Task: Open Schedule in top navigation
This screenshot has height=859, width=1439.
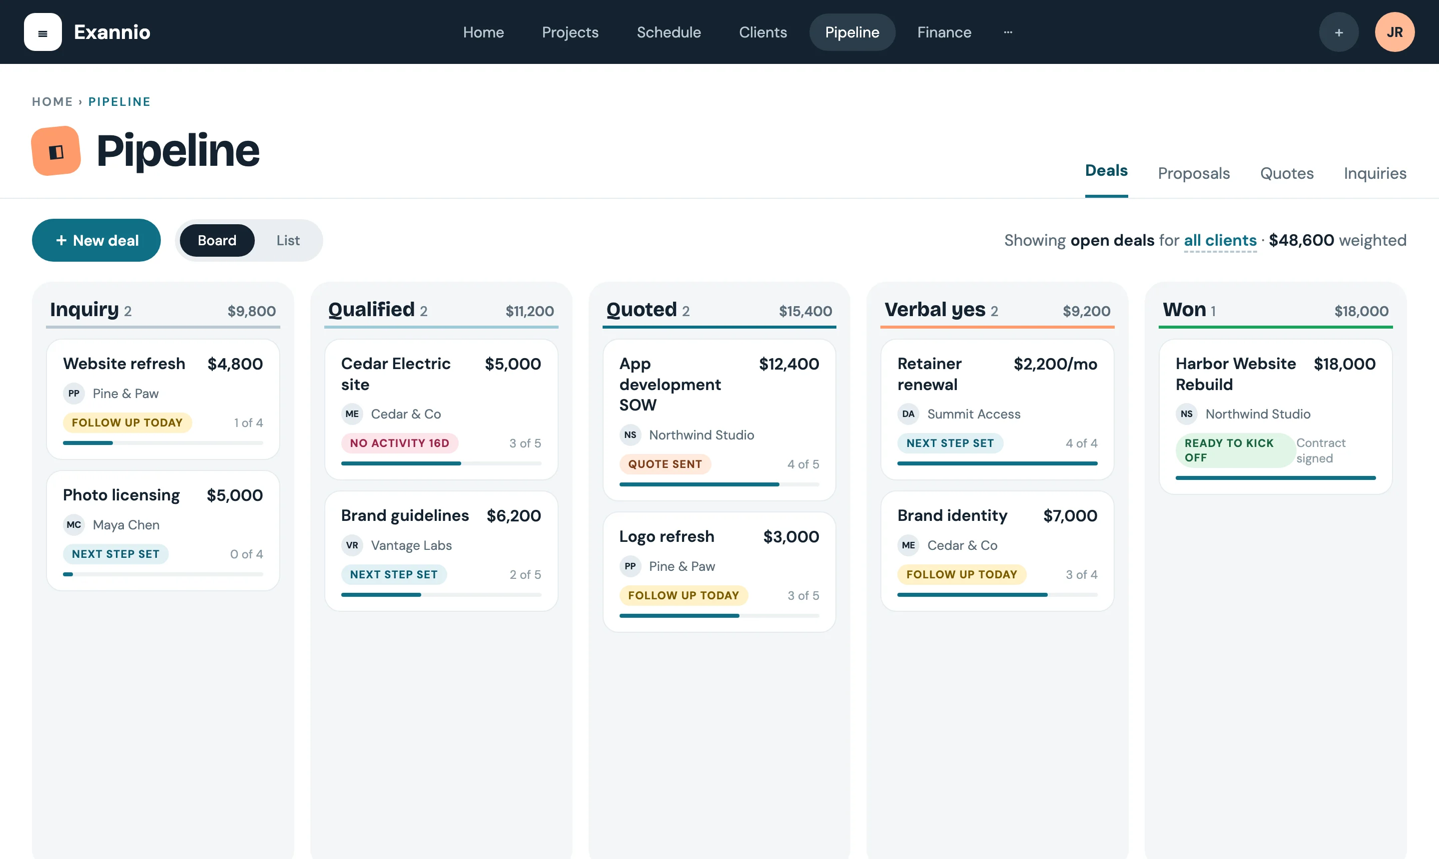Action: [x=669, y=32]
